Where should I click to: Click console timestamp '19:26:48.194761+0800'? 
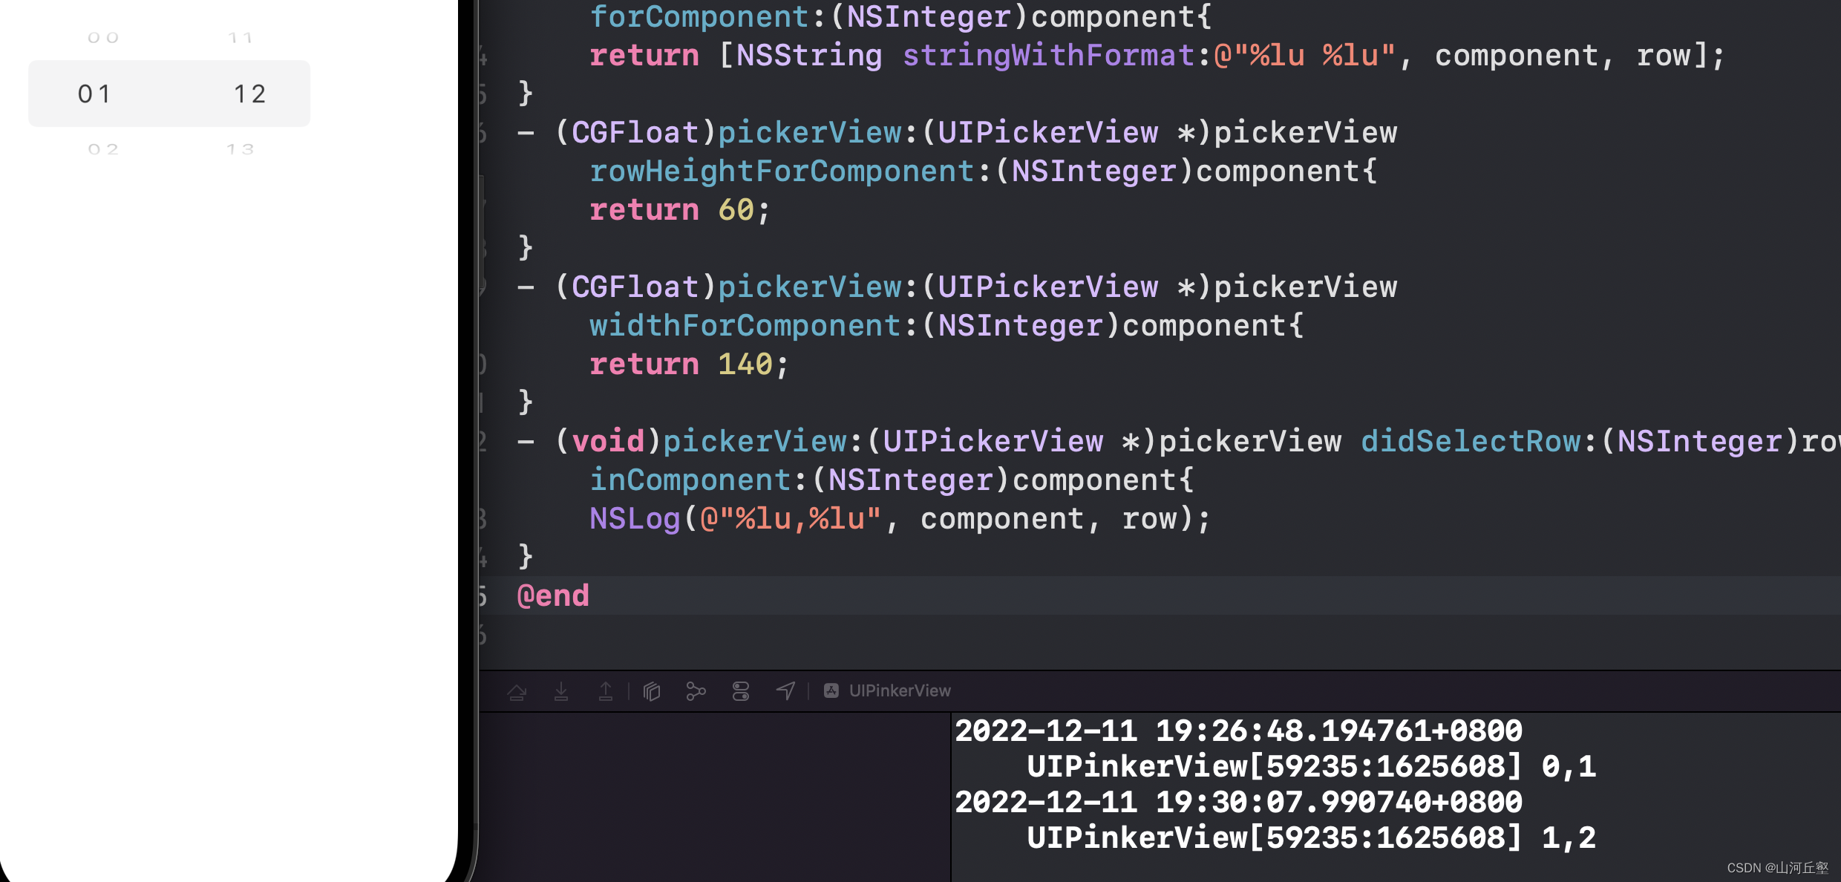(1338, 731)
